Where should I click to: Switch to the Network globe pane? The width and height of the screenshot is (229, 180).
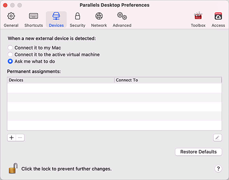[x=99, y=20]
